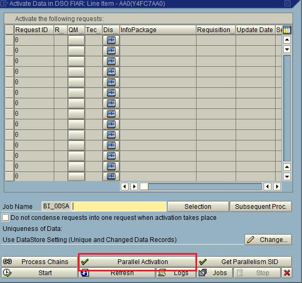The image size is (302, 283).
Task: Click the Update Date column header
Action: click(256, 30)
